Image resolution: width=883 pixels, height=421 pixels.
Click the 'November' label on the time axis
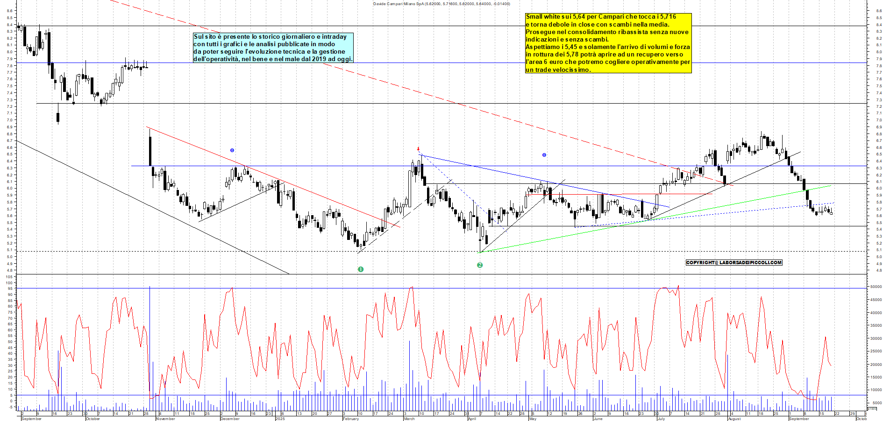(x=165, y=419)
